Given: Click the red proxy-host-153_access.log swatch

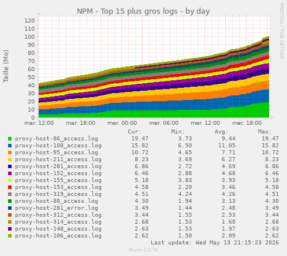Looking at the screenshot, I should pyautogui.click(x=10, y=187).
